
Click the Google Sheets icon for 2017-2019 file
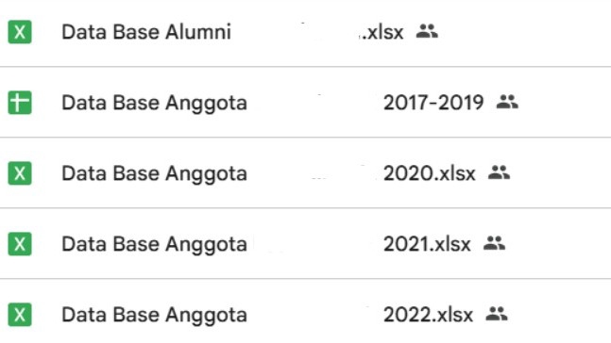[x=20, y=103]
